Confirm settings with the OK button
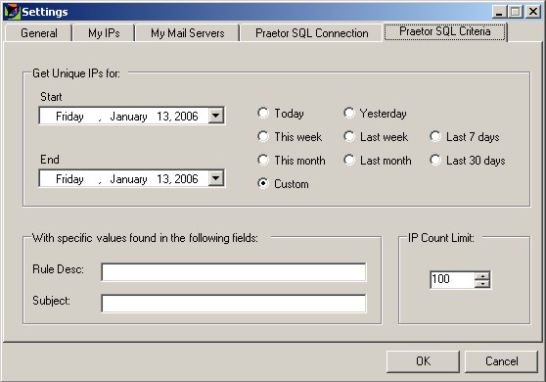546x382 pixels. pos(423,361)
